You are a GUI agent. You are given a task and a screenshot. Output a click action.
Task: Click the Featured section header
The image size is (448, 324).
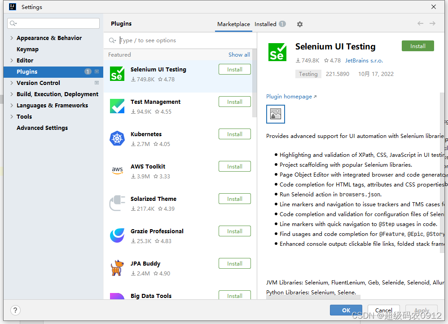click(119, 55)
